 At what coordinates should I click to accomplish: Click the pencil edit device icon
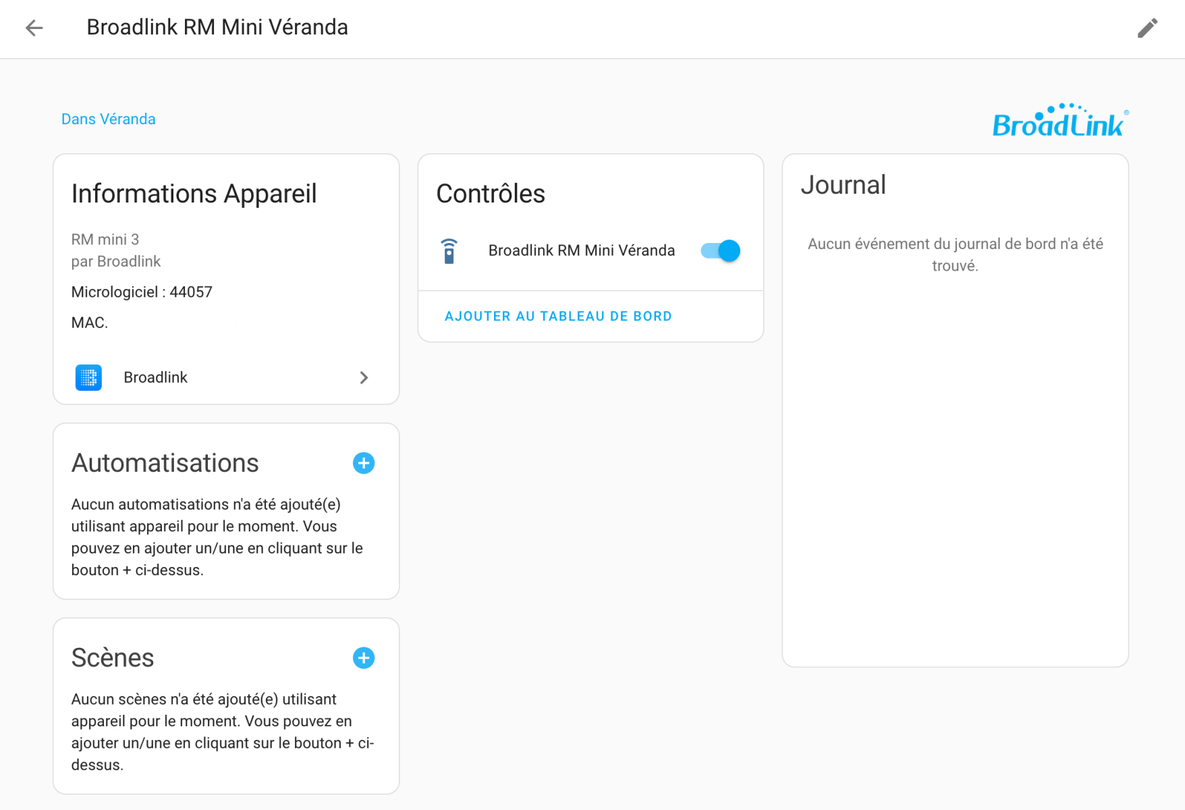pyautogui.click(x=1147, y=28)
